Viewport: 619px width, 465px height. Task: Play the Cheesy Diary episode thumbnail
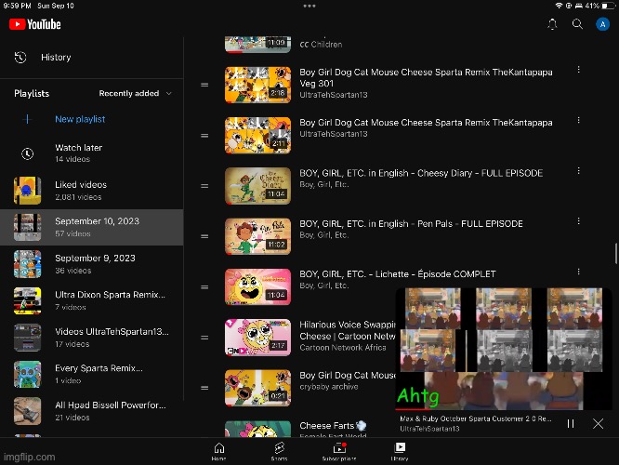[x=257, y=186]
